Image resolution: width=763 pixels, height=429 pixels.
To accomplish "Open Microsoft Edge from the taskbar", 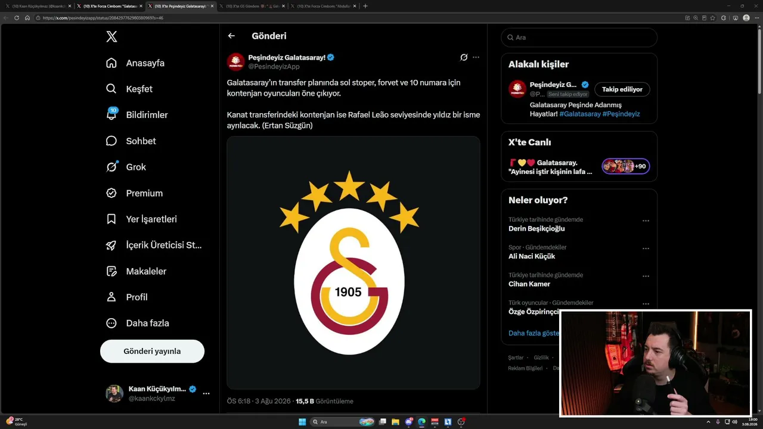I will [421, 422].
